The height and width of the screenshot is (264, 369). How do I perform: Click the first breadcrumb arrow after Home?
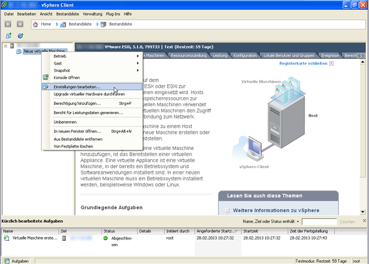click(57, 24)
